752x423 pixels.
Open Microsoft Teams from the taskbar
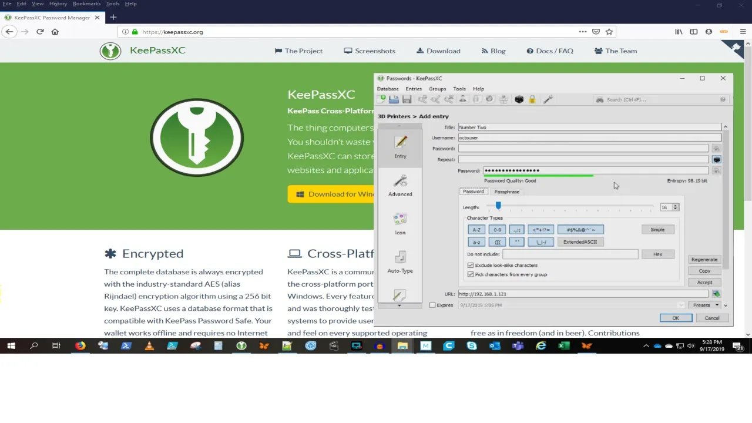pos(518,346)
